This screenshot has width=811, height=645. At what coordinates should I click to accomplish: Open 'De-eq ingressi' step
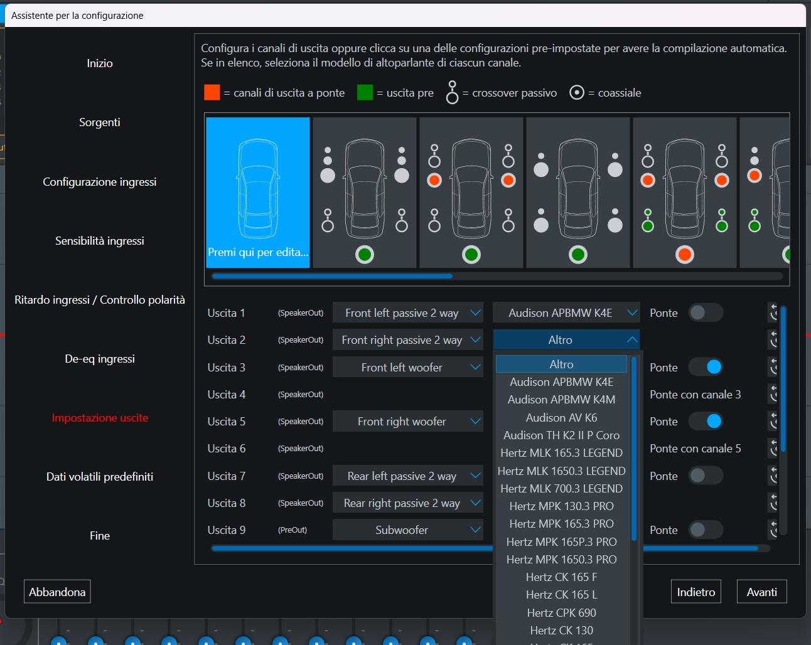100,358
